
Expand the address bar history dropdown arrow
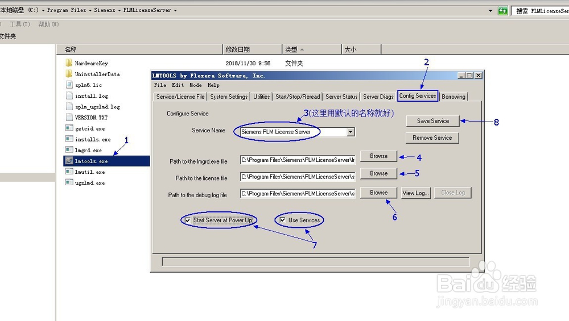tap(490, 11)
